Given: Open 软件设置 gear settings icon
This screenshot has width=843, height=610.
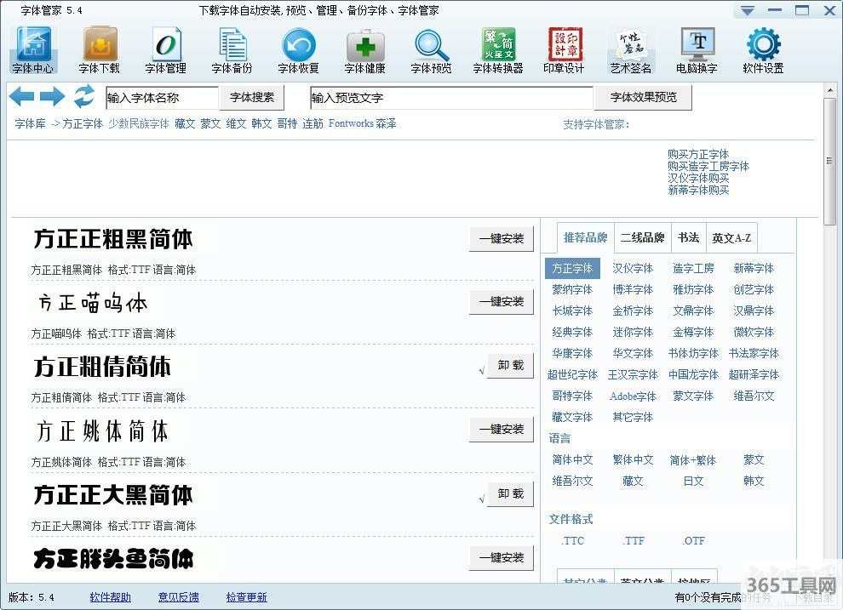Looking at the screenshot, I should (763, 44).
